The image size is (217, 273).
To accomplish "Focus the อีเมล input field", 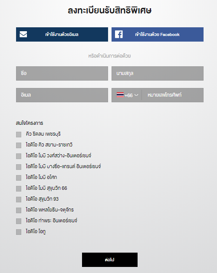I will (x=62, y=95).
